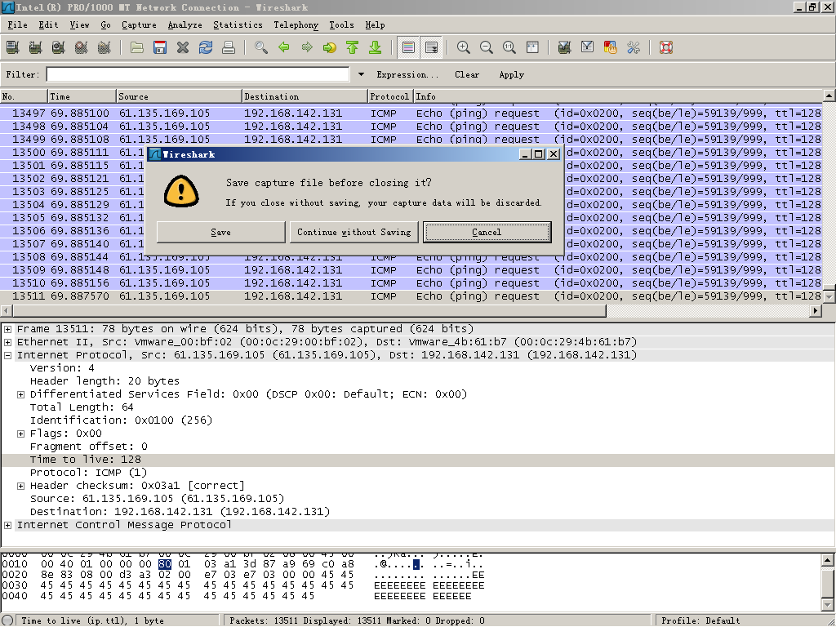Click the packet list scroll-up arrow
The height and width of the screenshot is (627, 836).
pos(829,96)
